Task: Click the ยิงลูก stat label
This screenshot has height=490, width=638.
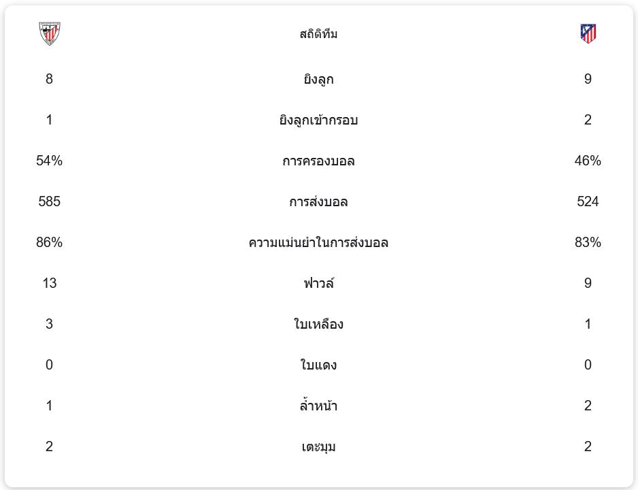Action: click(318, 80)
